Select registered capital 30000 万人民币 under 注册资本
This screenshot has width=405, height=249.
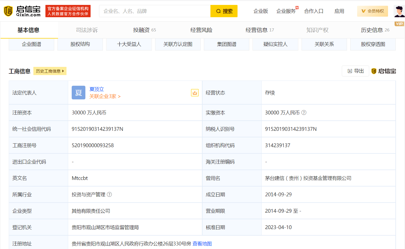pos(89,112)
